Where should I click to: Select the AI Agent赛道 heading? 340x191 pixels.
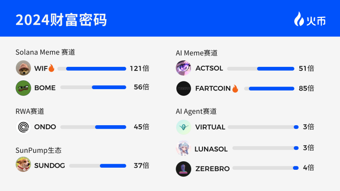coord(196,111)
